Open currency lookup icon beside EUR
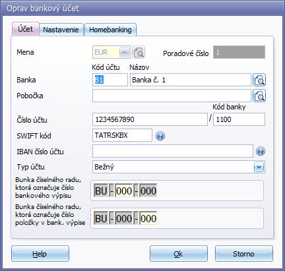The image size is (285, 271). click(139, 52)
